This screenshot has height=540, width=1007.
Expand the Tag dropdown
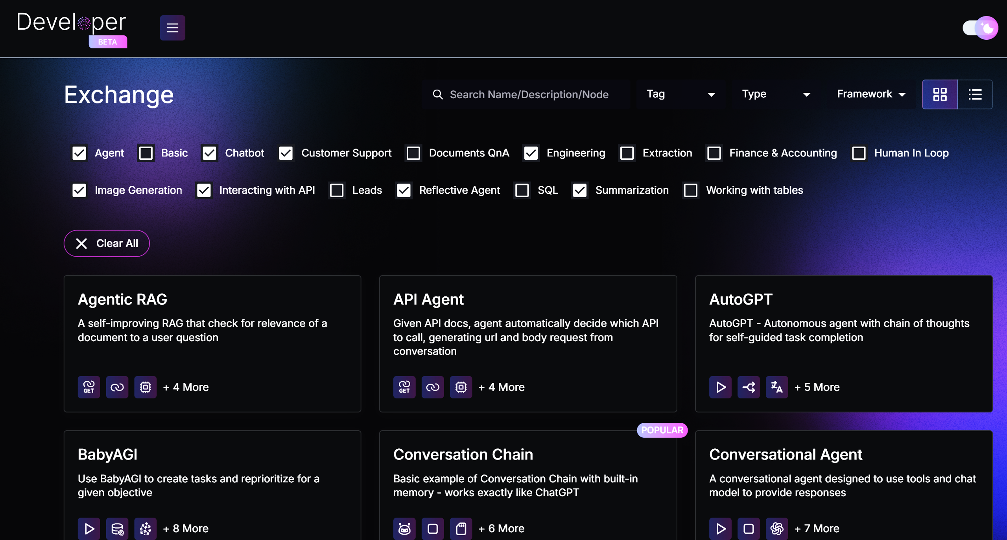click(x=680, y=94)
